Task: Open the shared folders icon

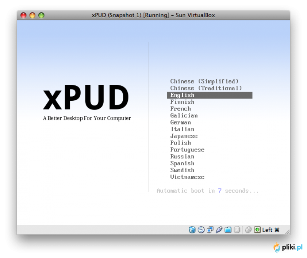Action: 228,230
